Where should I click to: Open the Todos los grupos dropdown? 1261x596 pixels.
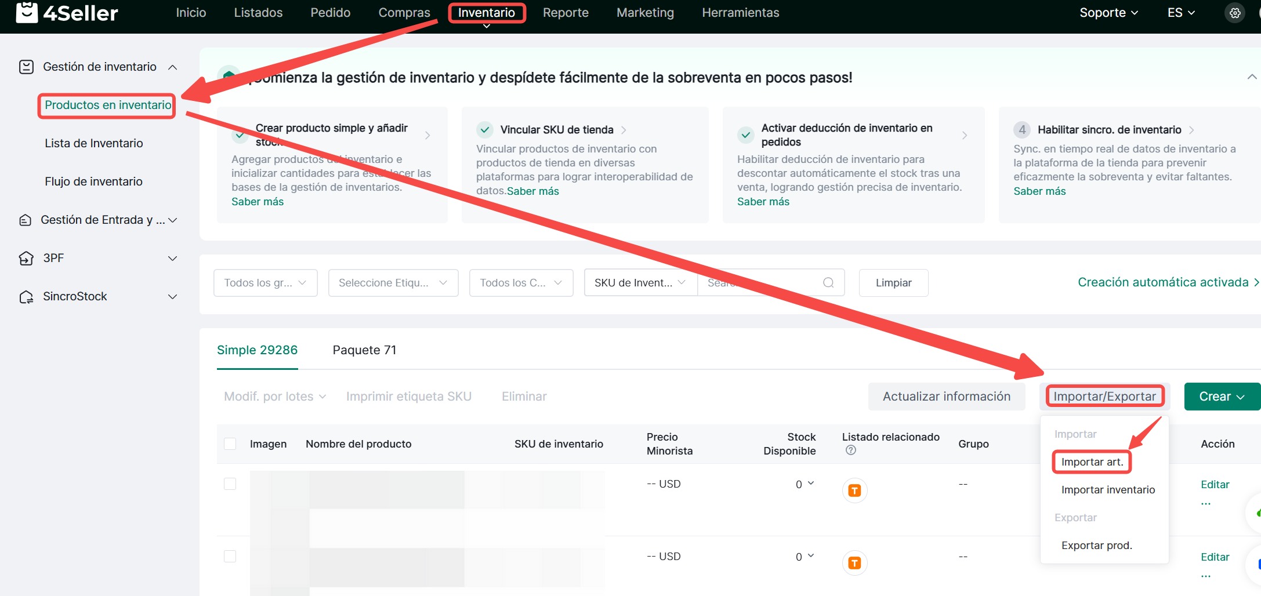pos(265,283)
